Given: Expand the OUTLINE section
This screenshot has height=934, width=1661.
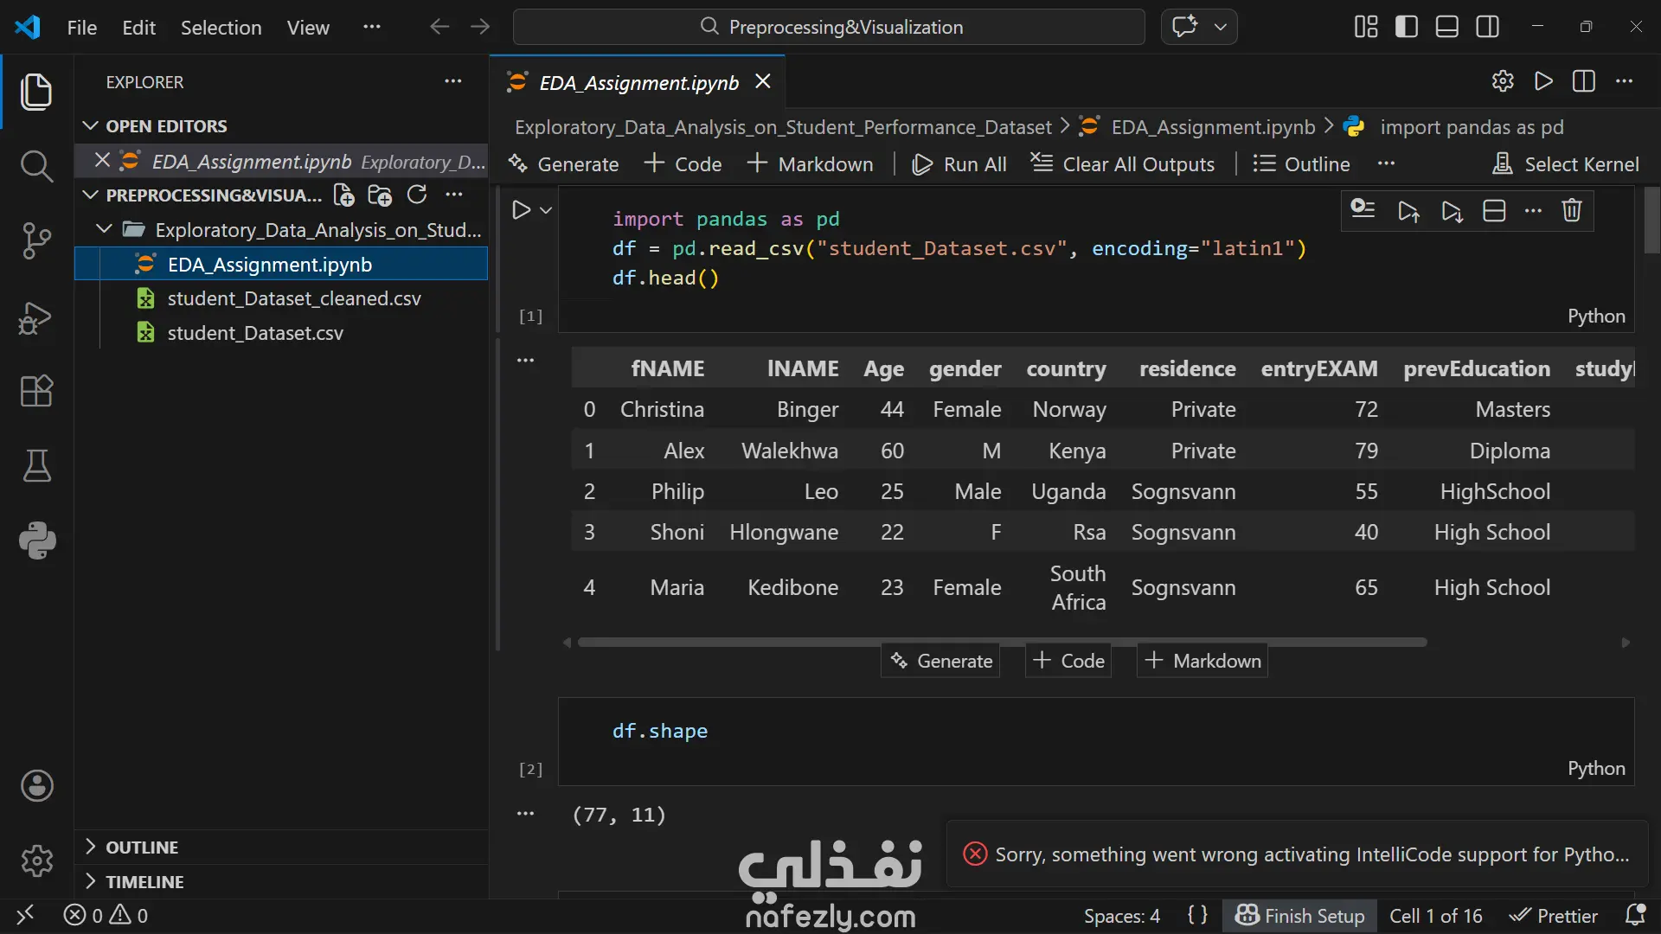Looking at the screenshot, I should click(142, 848).
